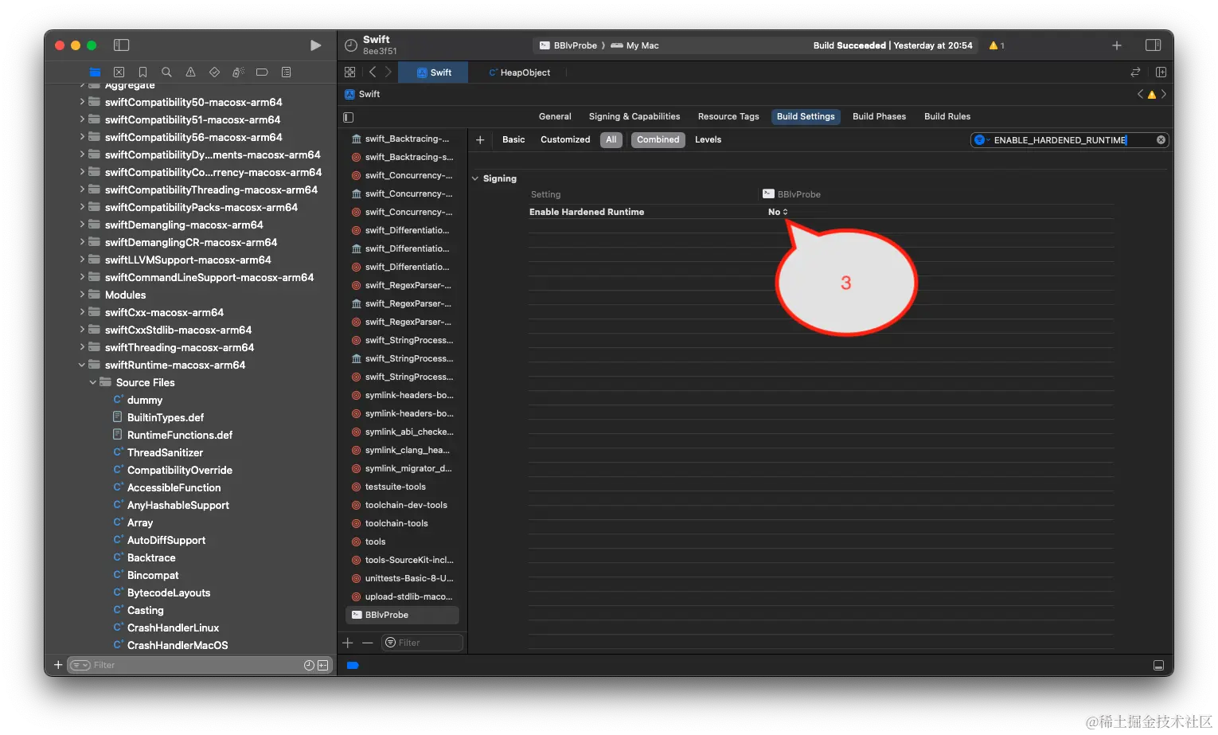This screenshot has width=1218, height=735.
Task: Go forward in editor history
Action: click(388, 72)
